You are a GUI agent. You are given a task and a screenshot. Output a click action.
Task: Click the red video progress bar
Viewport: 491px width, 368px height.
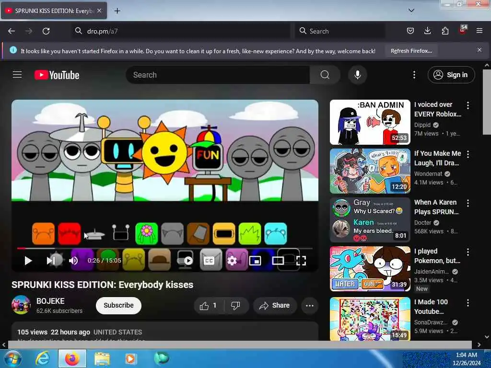(21, 249)
